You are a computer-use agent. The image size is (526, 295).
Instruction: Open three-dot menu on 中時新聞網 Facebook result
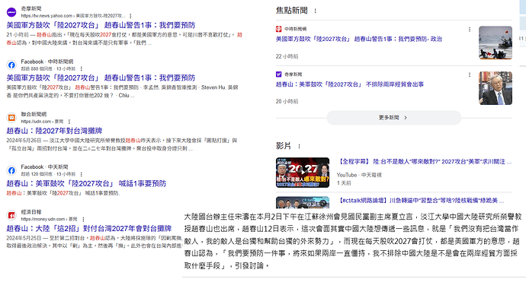click(81, 68)
